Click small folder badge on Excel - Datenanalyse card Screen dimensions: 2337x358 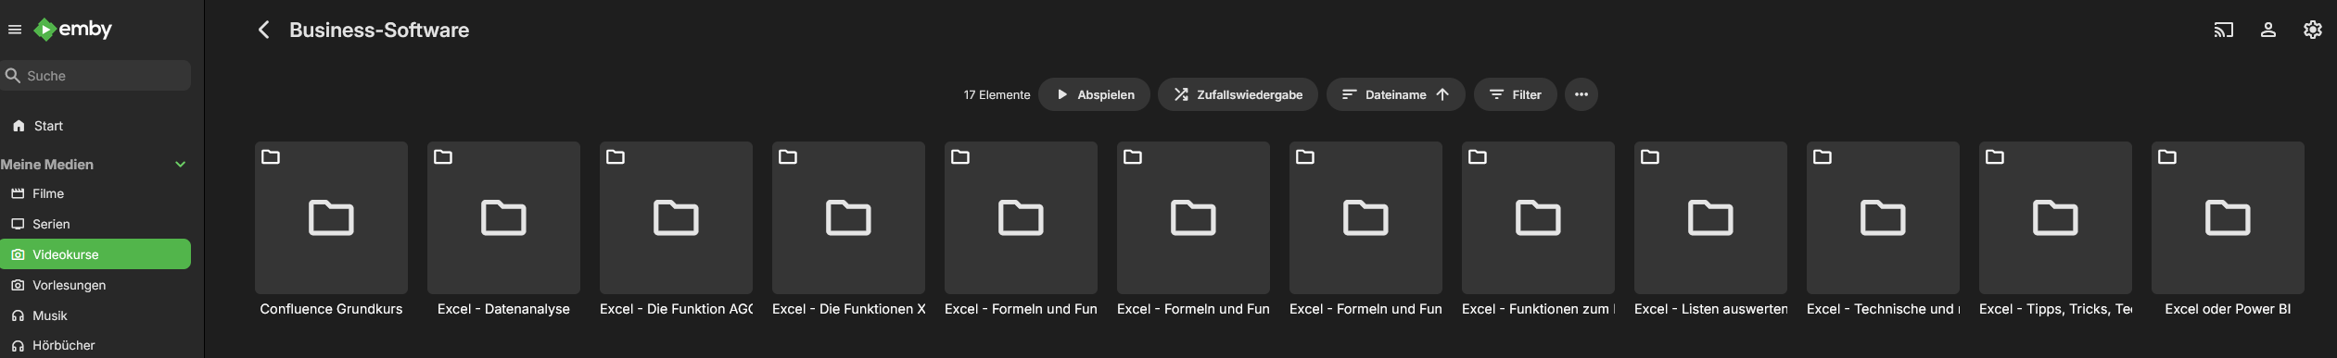tap(443, 157)
